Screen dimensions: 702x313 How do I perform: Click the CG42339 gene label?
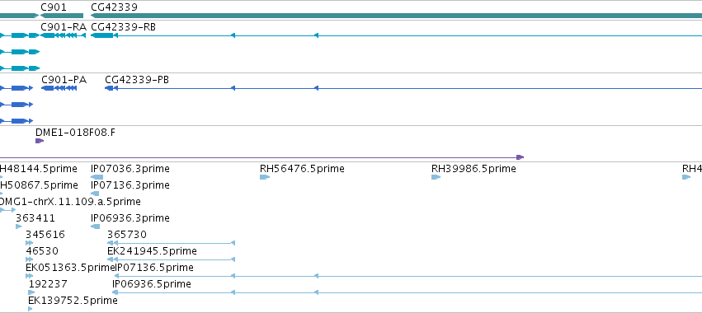[x=114, y=7]
